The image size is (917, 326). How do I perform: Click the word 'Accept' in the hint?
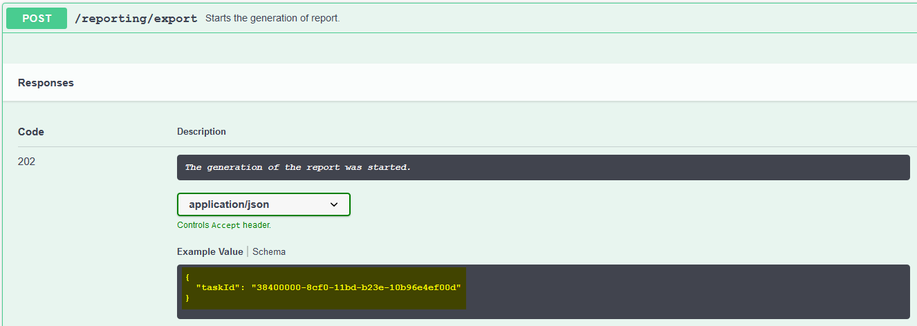225,225
